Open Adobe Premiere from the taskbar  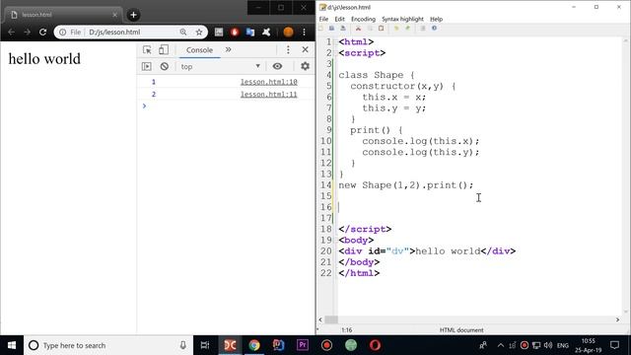[x=303, y=345]
